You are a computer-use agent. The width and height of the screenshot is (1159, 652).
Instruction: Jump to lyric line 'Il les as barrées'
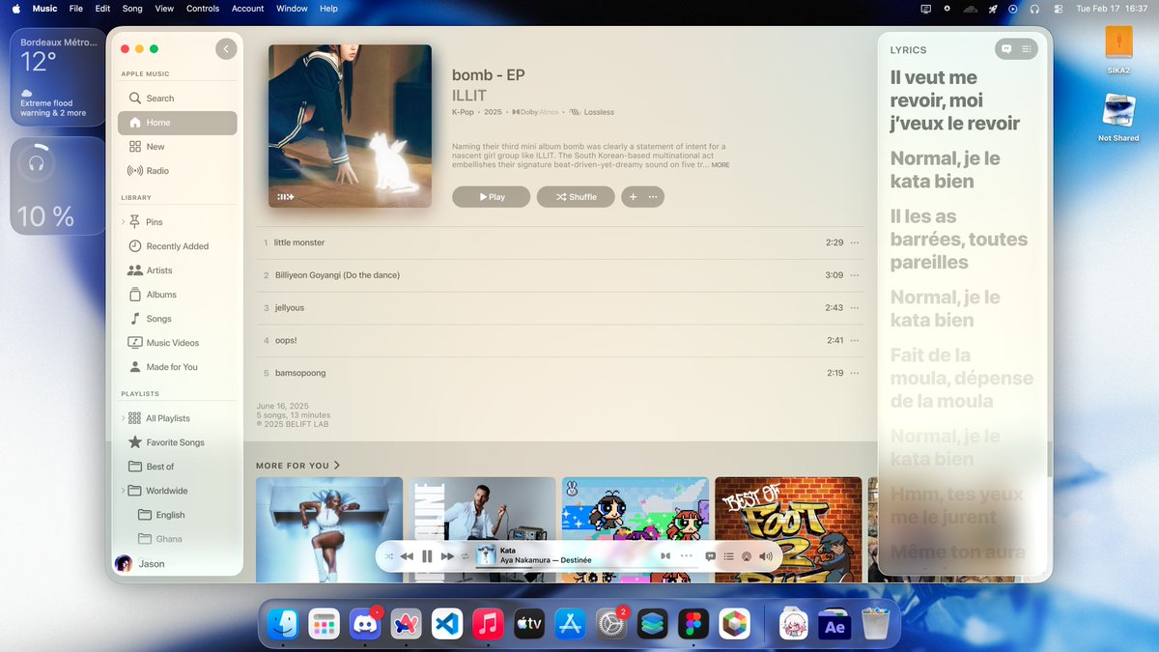tap(959, 240)
